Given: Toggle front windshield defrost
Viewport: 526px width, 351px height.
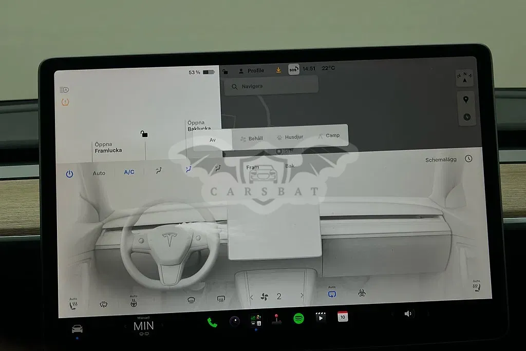Looking at the screenshot, I should (191, 300).
